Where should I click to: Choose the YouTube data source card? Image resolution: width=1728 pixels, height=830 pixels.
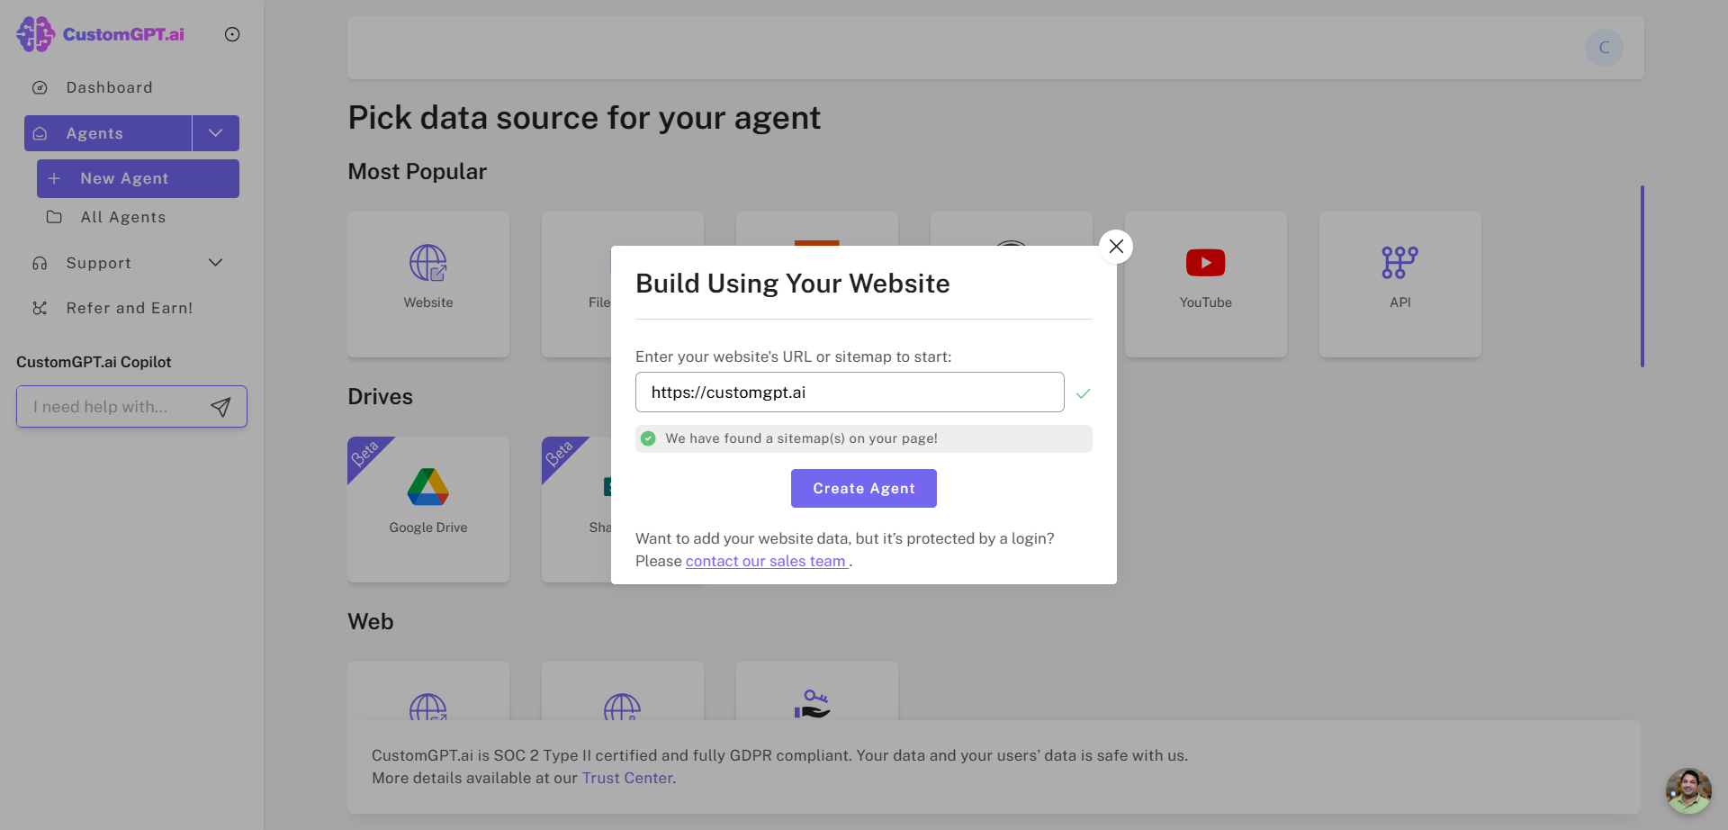point(1206,284)
